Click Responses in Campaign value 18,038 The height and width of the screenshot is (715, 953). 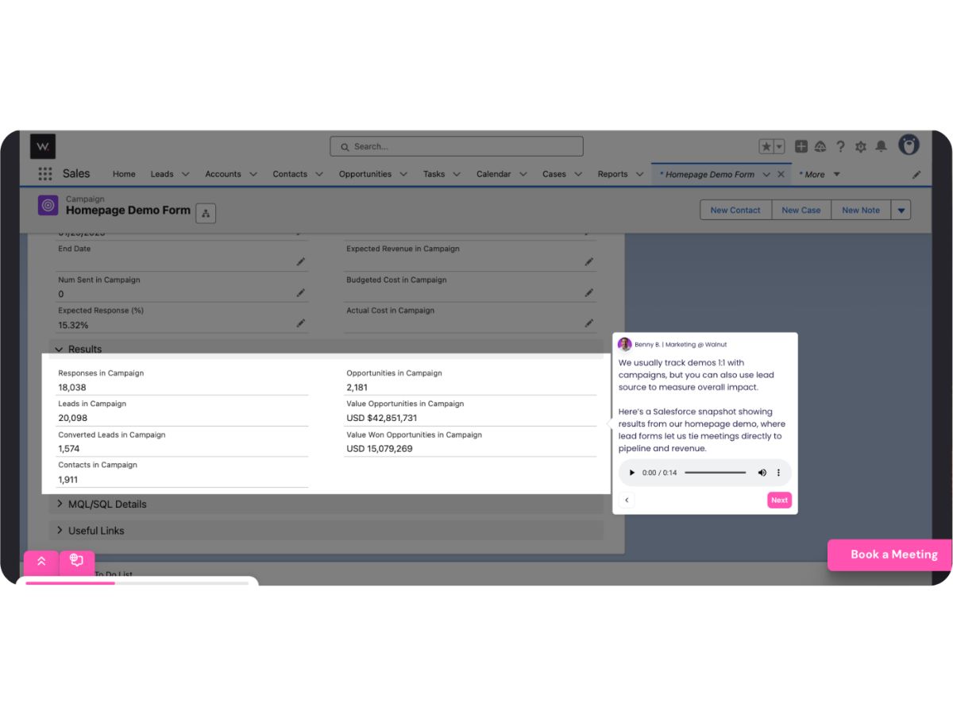72,388
